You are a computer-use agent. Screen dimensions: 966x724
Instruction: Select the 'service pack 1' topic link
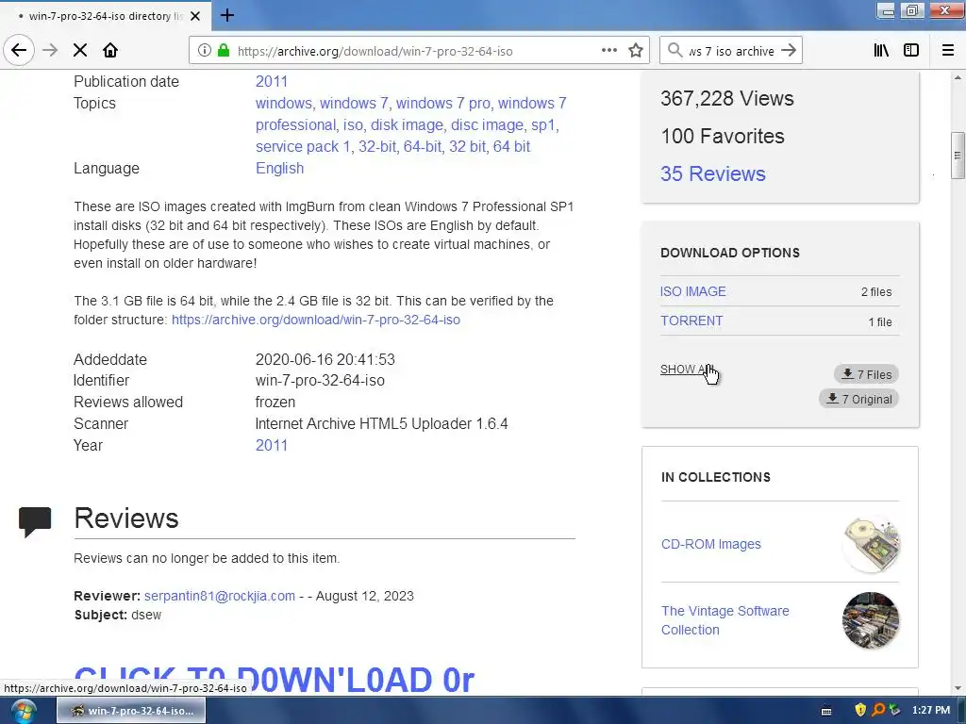tap(303, 146)
